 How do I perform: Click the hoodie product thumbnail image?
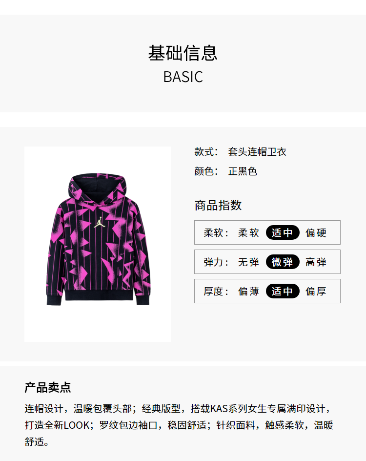(x=98, y=244)
